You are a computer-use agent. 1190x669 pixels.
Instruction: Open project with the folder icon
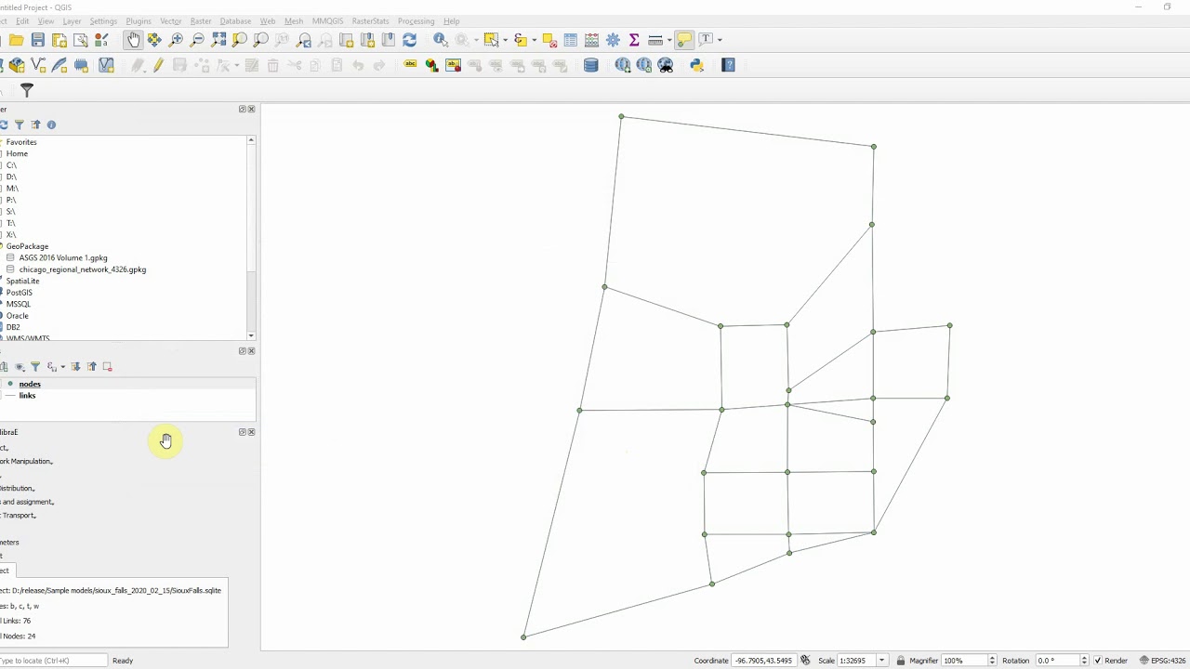click(16, 40)
